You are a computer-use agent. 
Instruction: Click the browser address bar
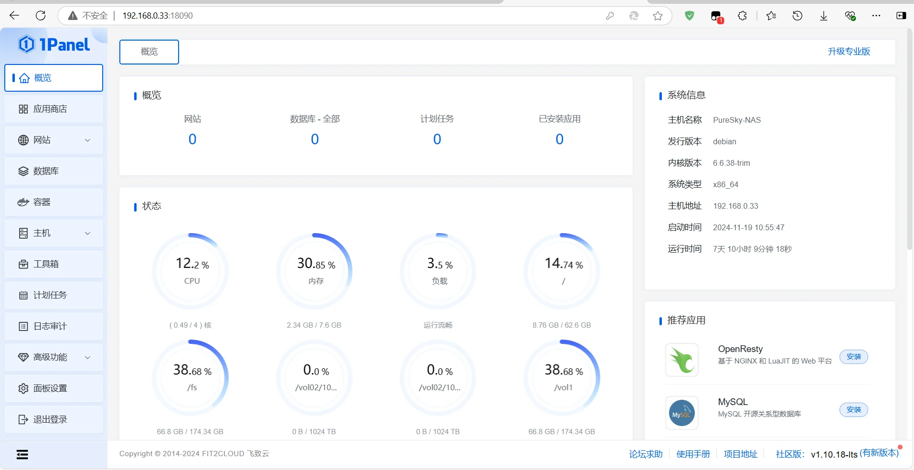point(334,16)
